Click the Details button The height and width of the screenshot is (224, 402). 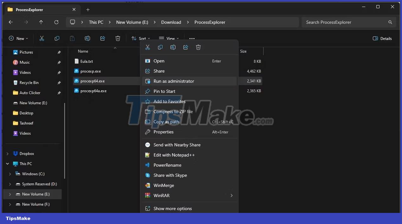click(382, 38)
